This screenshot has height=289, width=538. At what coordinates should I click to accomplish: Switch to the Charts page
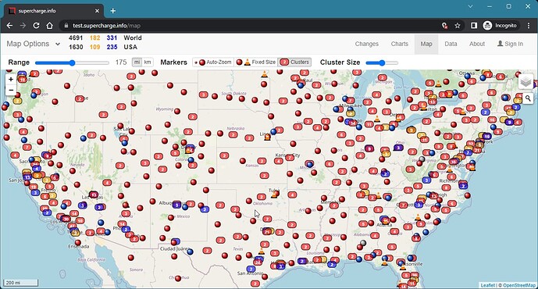coord(399,44)
